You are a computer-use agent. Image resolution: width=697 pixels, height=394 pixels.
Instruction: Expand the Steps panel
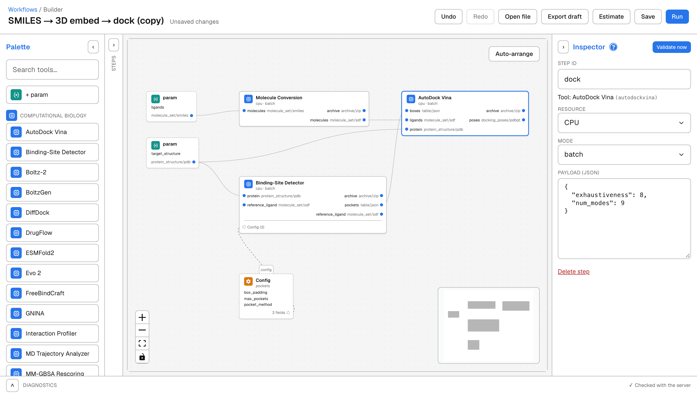114,45
